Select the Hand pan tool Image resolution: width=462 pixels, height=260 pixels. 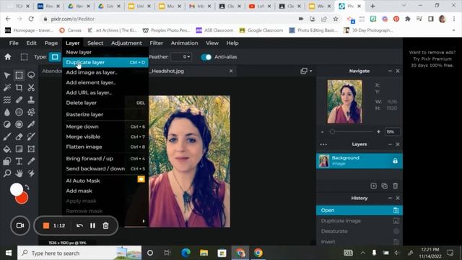(x=19, y=173)
